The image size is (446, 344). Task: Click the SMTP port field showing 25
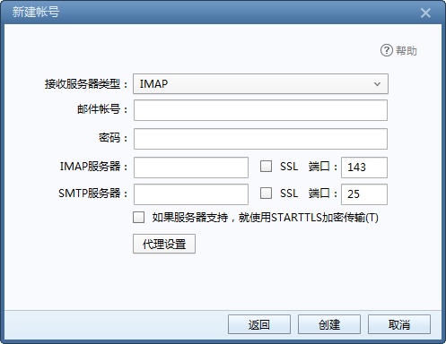(364, 194)
